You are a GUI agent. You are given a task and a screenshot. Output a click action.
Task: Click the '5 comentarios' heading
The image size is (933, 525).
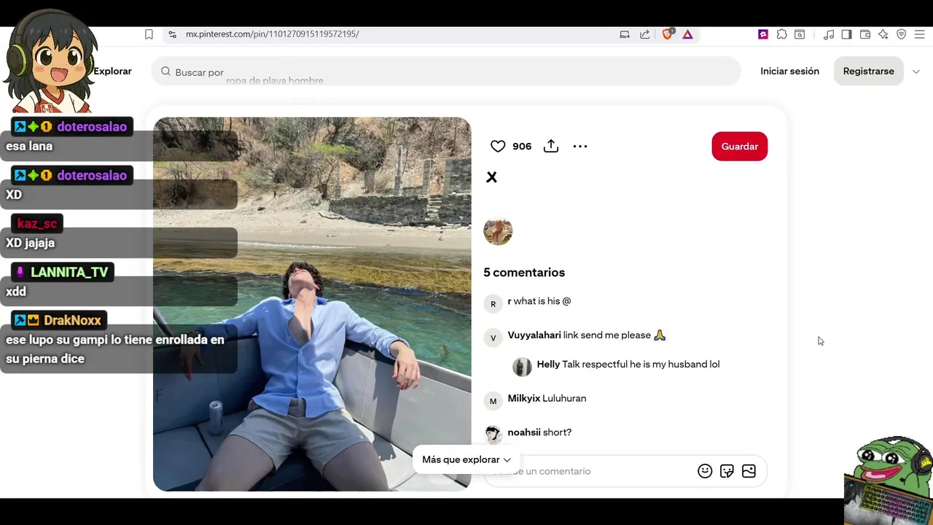524,273
